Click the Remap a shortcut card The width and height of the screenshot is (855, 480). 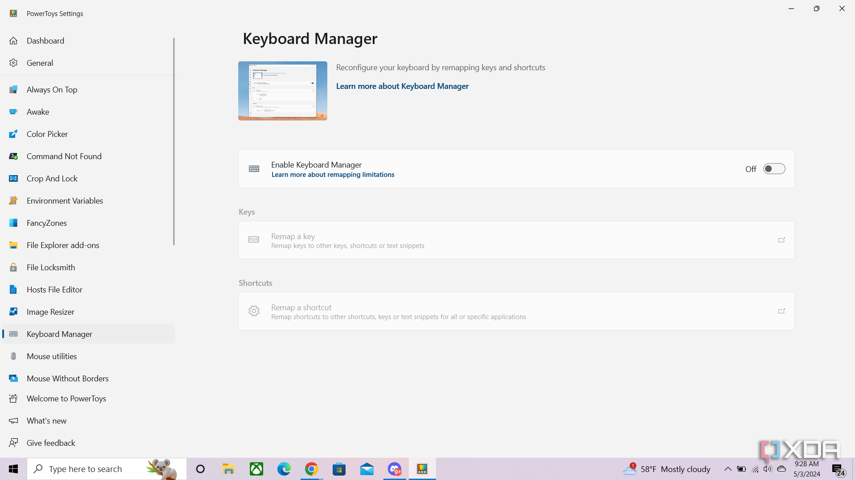[x=516, y=311]
